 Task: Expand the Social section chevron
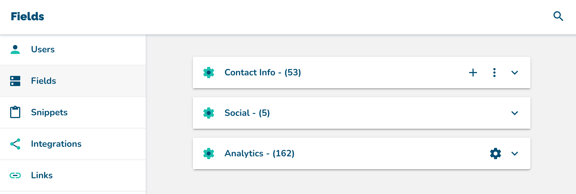coord(515,113)
